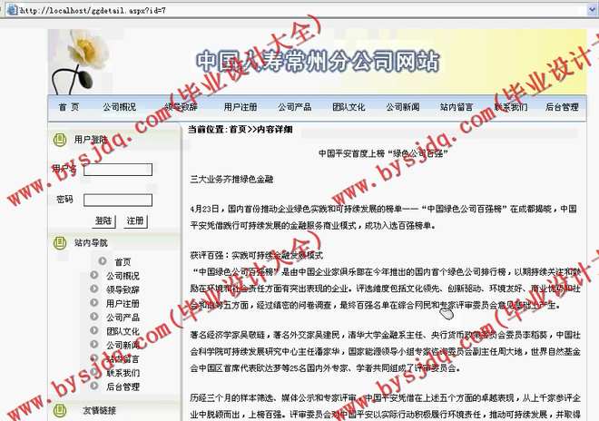The width and height of the screenshot is (599, 421).
Task: Open the 领导致辞 link in sidebar navigation
Action: click(123, 289)
